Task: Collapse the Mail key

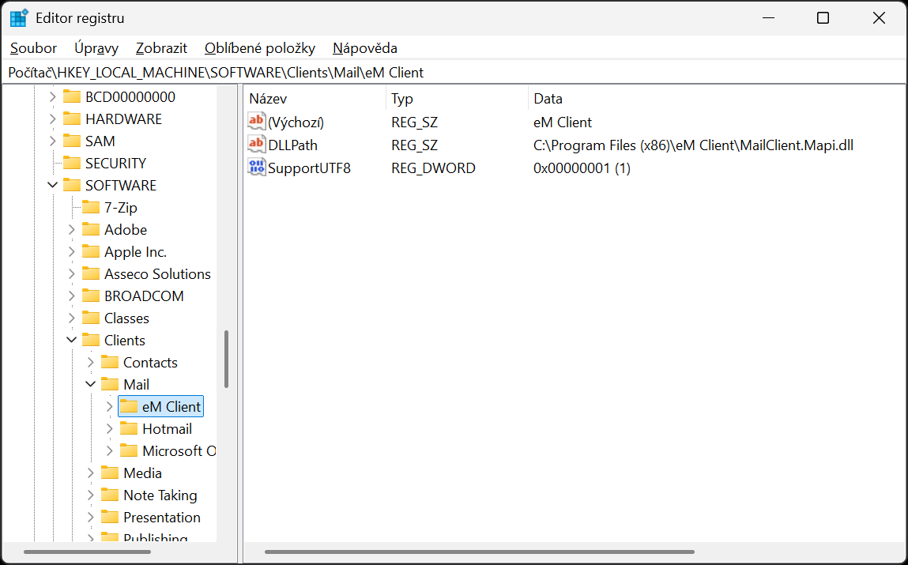Action: [x=91, y=385]
